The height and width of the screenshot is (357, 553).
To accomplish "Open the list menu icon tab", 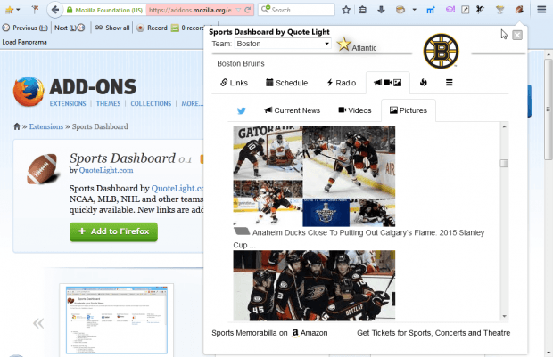I will tap(449, 83).
